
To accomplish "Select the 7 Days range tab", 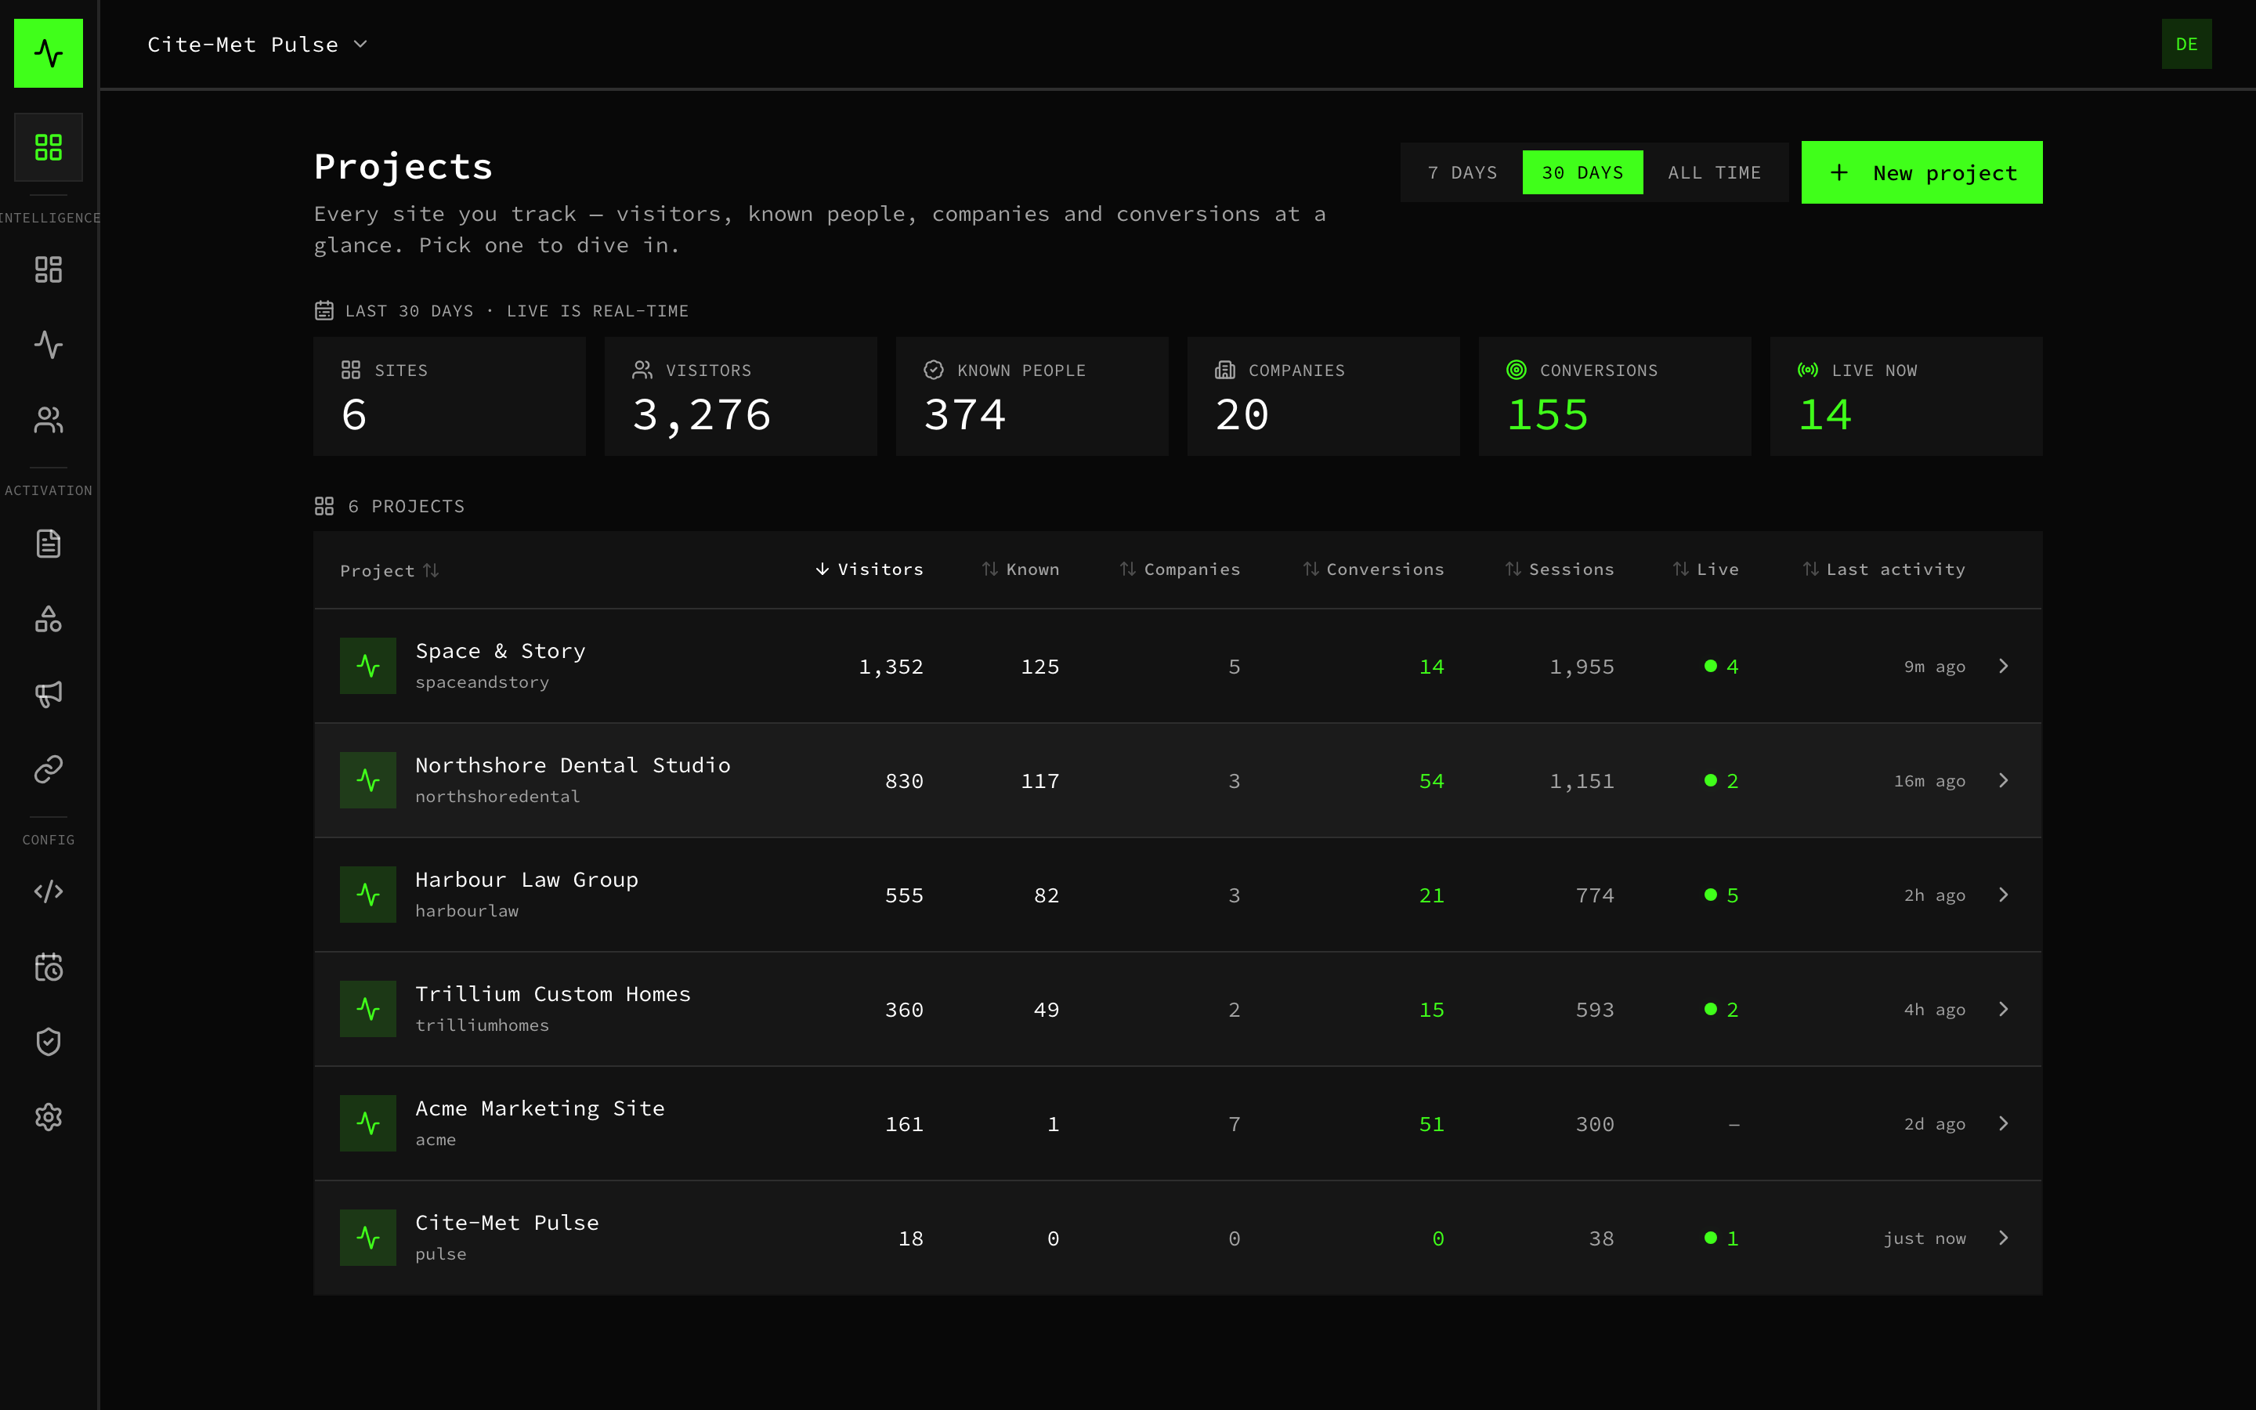I will (1462, 172).
